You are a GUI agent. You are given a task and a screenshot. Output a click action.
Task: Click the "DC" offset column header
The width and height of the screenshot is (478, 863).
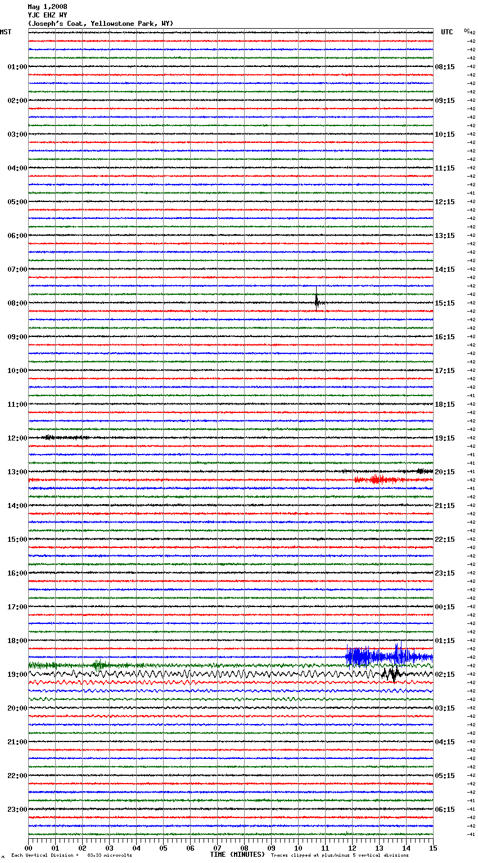[467, 30]
